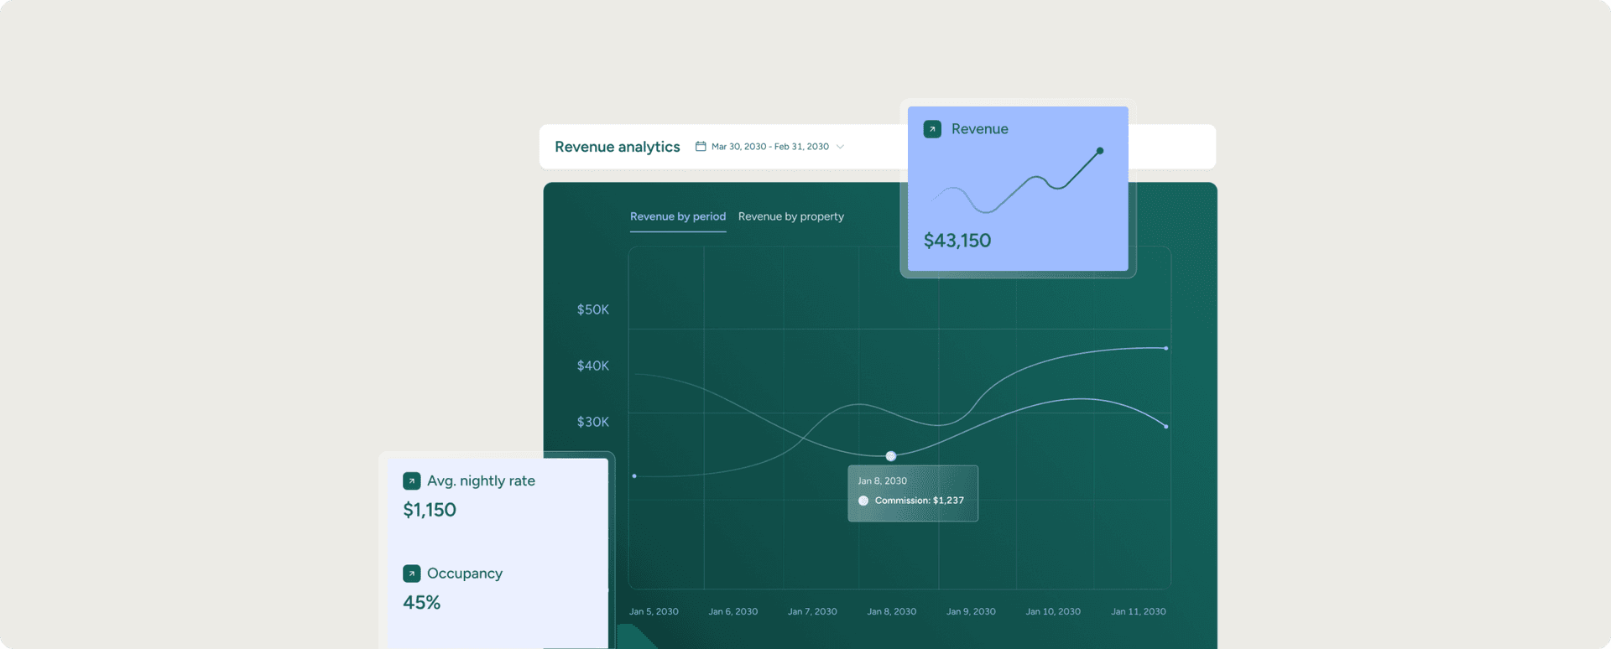Click the 45% occupancy value

click(421, 602)
